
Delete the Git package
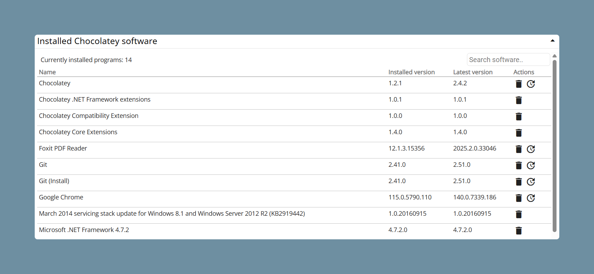(519, 165)
